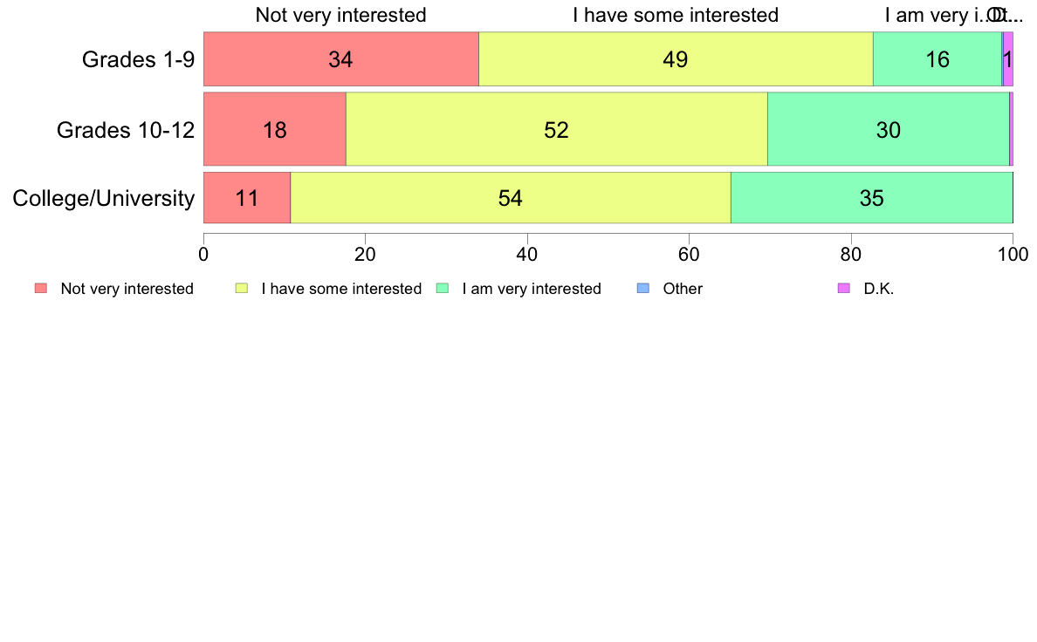Select the Grades 1-9 yellow segment labeled 49
The height and width of the screenshot is (642, 1037).
[x=676, y=58]
